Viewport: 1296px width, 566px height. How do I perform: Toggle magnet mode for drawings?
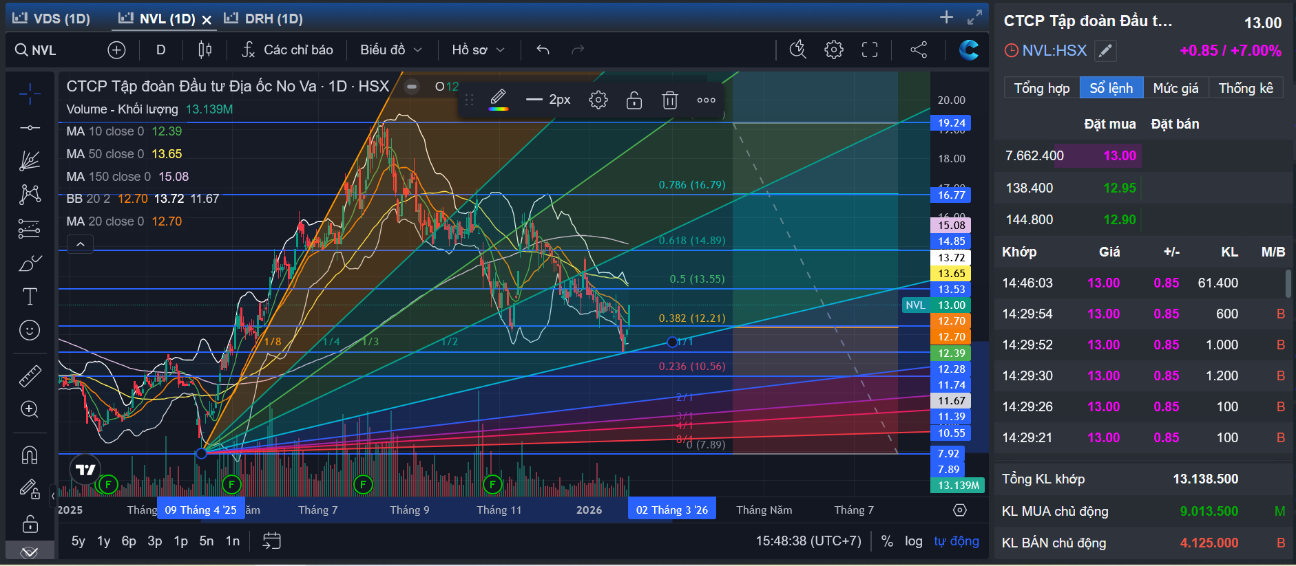click(x=30, y=455)
